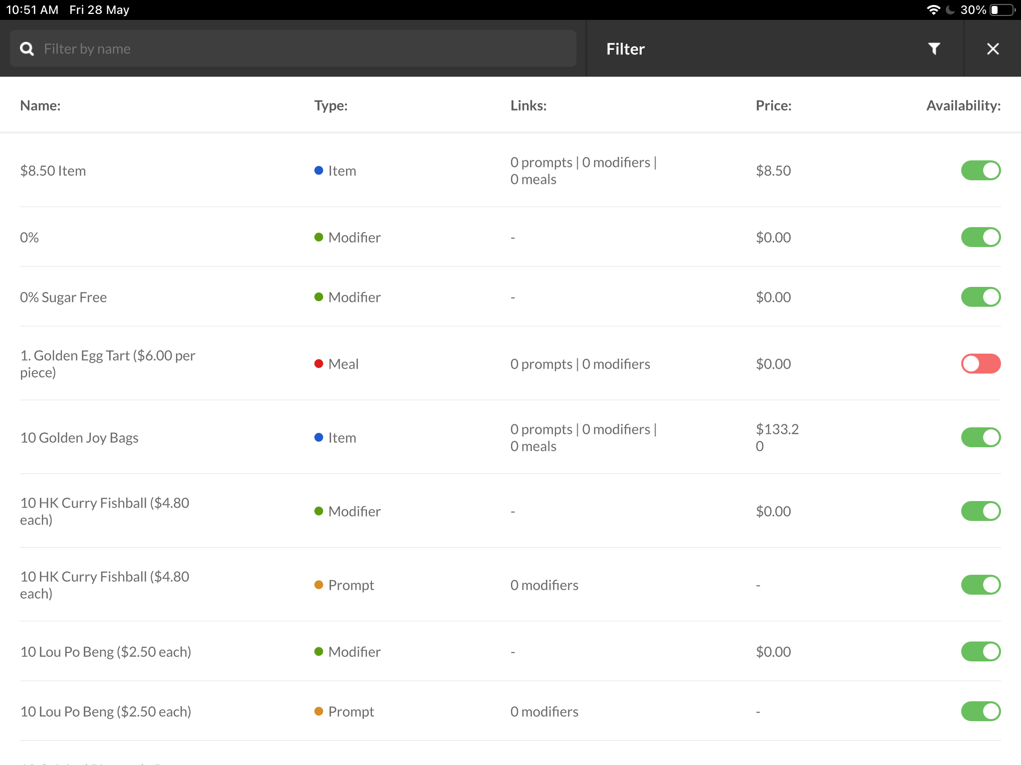
Task: Sort by the Name column header
Action: [40, 106]
